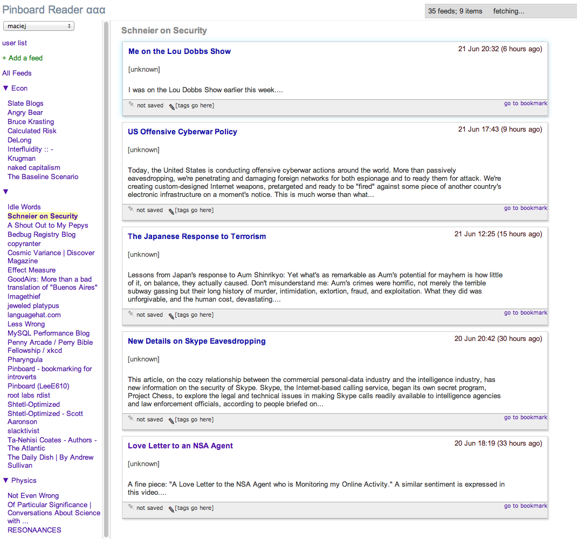This screenshot has width=577, height=539.
Task: Open 'Love Letter to an NSA Agent'
Action: (x=180, y=446)
